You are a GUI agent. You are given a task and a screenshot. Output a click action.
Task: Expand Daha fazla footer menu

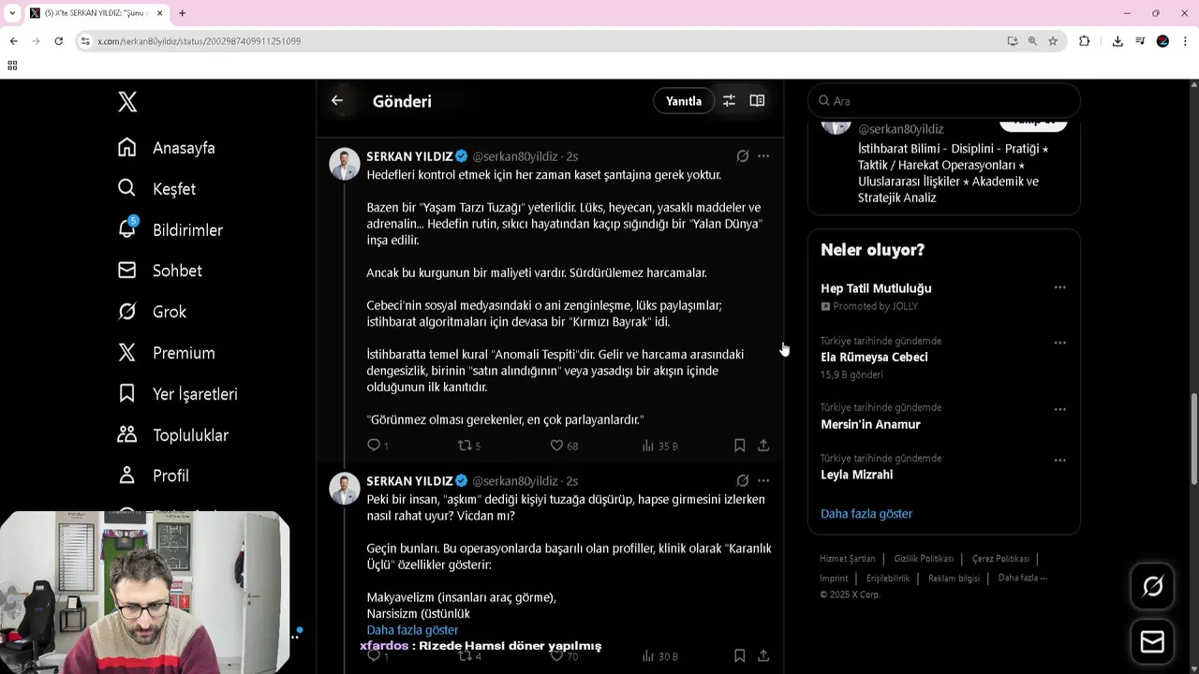pos(1023,578)
